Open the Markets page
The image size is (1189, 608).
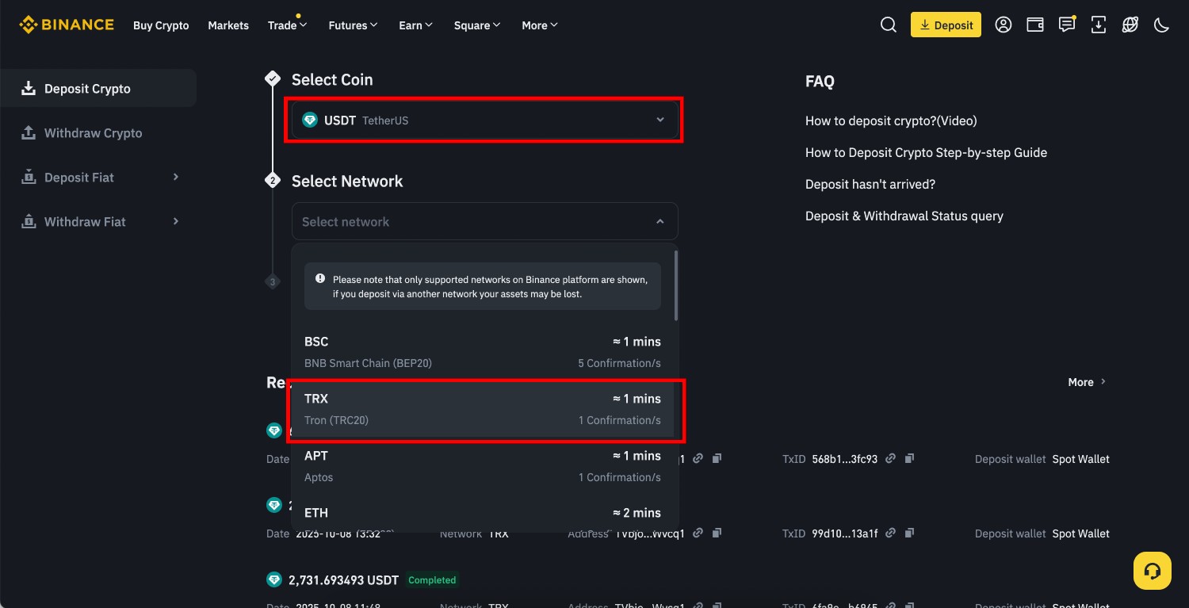coord(228,25)
